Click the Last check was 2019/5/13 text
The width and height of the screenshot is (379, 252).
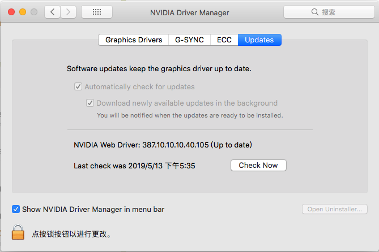[134, 166]
